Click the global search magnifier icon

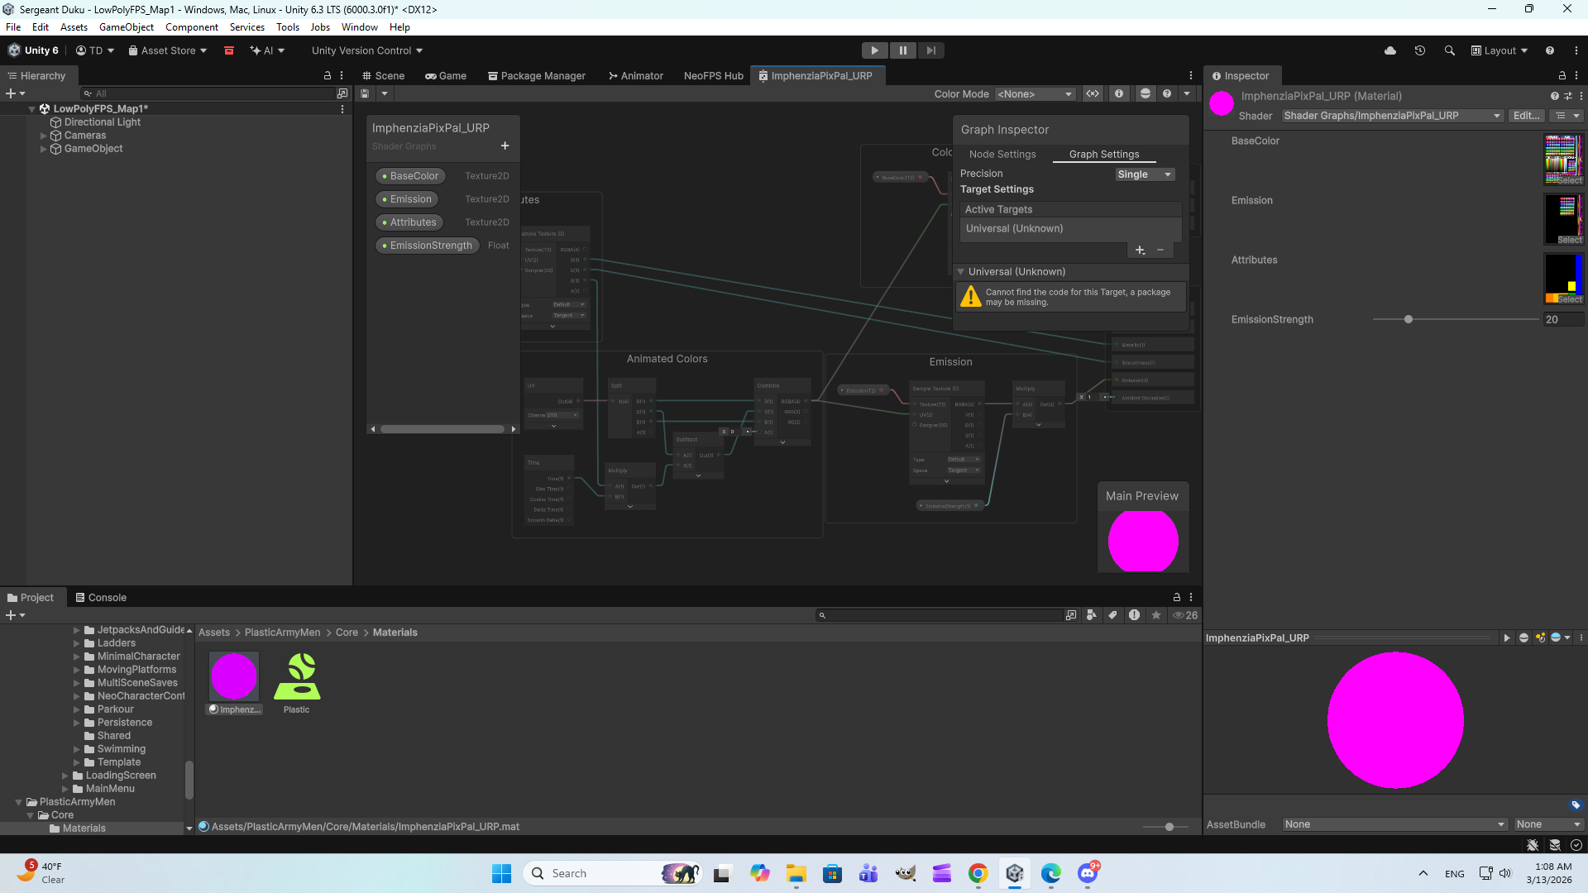(1450, 50)
